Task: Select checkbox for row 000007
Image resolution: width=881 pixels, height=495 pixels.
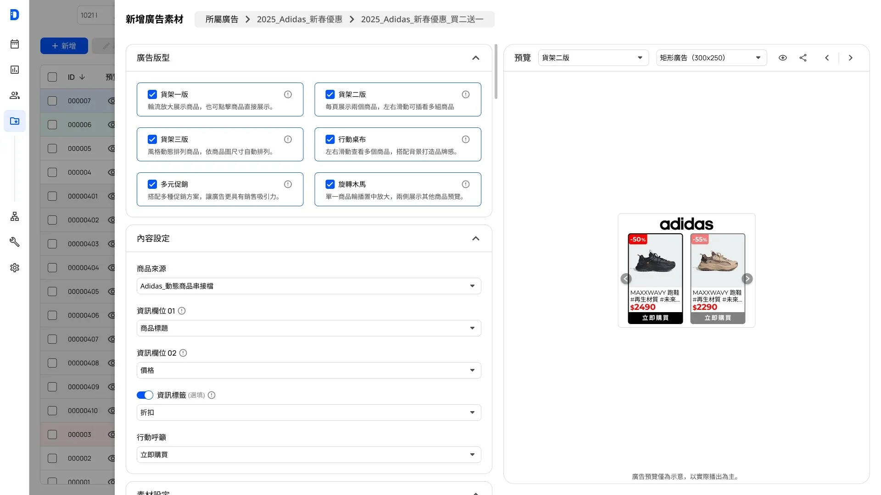Action: coord(52,101)
